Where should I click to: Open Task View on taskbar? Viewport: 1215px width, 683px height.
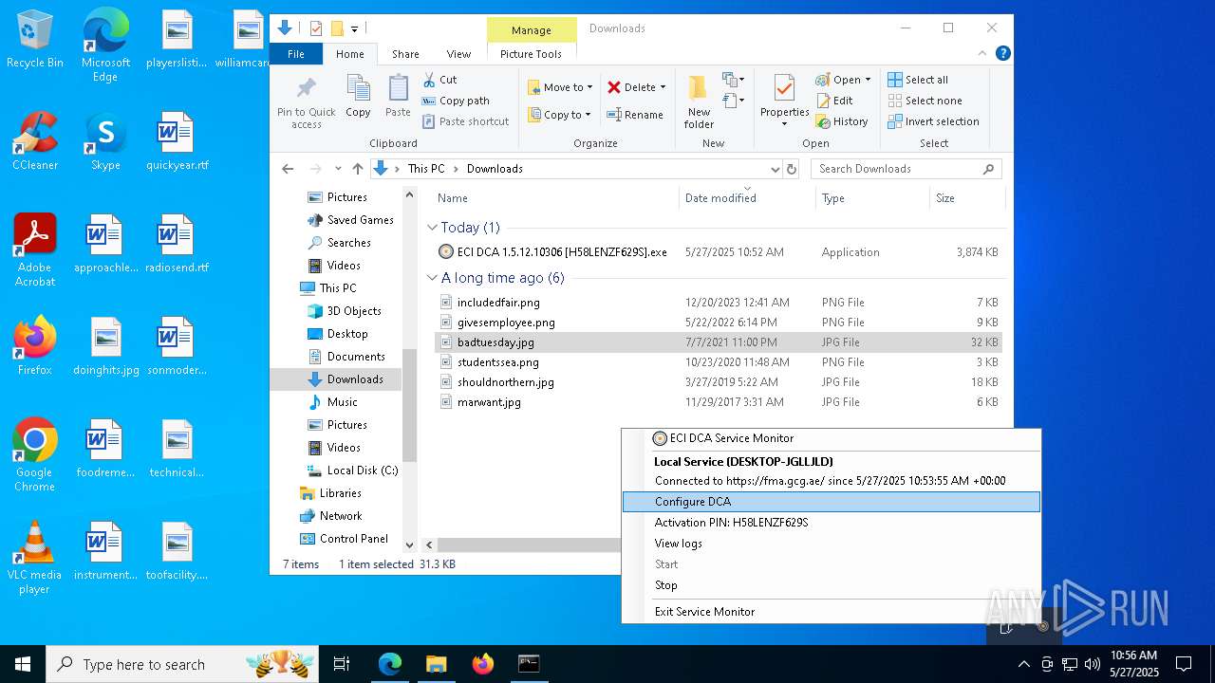click(342, 664)
